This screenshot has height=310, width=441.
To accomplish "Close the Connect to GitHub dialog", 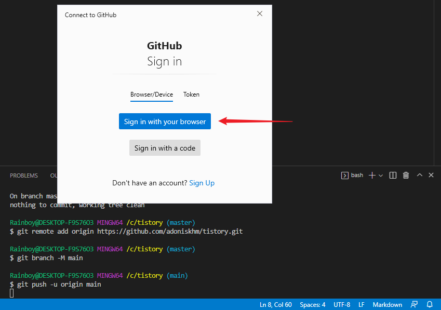I will click(x=260, y=14).
